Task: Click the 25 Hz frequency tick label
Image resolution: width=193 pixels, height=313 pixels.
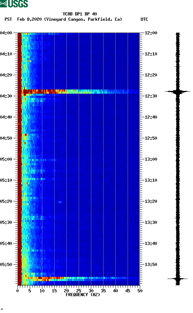Action: pyautogui.click(x=79, y=291)
